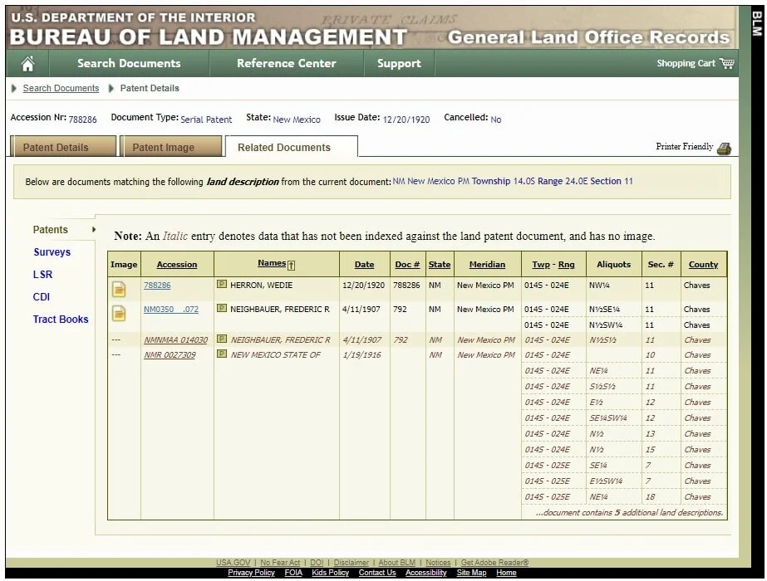Open the DOI footer link
The image size is (767, 581).
point(317,563)
